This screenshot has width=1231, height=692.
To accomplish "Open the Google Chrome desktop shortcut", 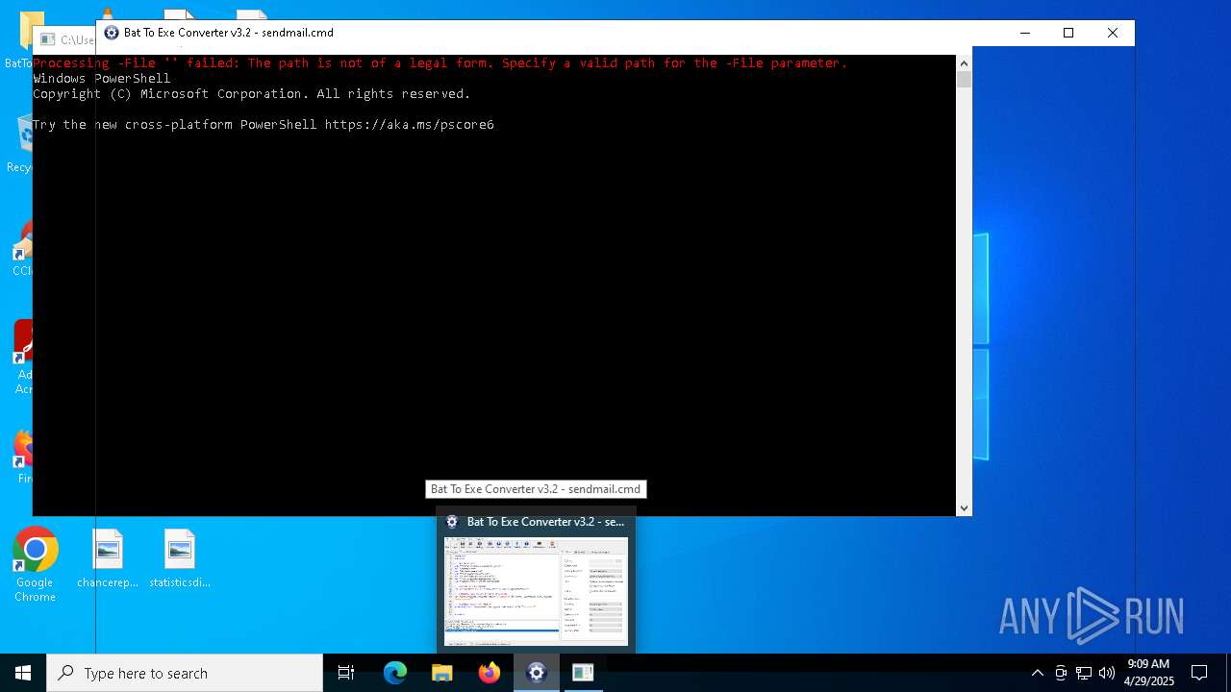I will 35,565.
